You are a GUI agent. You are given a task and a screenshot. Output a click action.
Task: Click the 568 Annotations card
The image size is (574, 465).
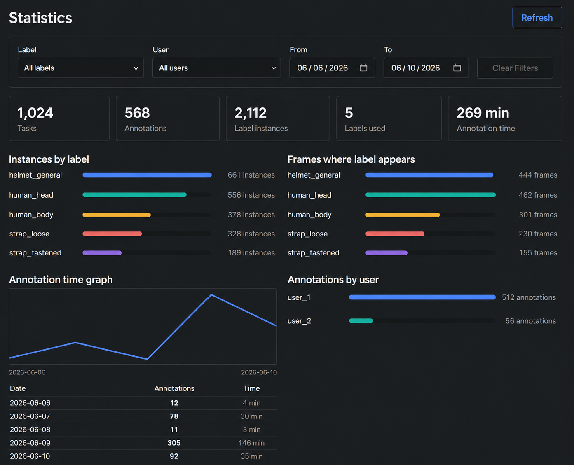click(x=168, y=119)
